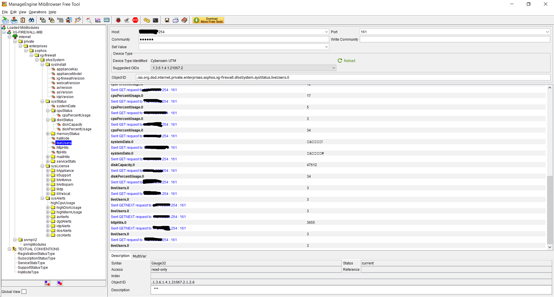Open the View menu
The height and width of the screenshot is (297, 554).
23,12
